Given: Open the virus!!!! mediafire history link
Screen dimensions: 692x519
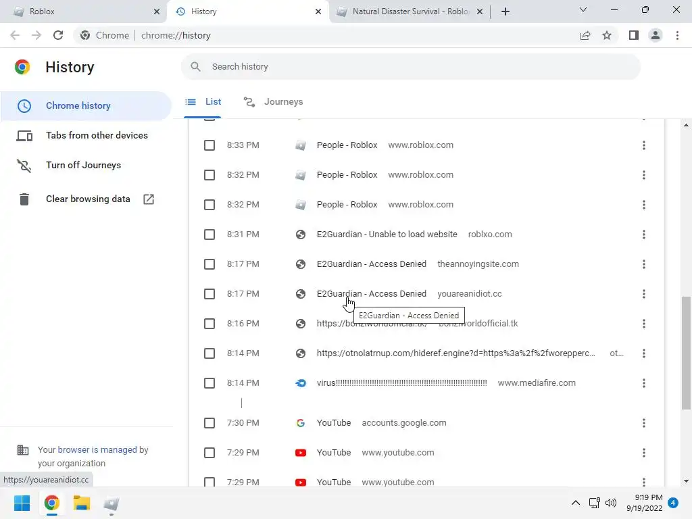Looking at the screenshot, I should coord(401,383).
